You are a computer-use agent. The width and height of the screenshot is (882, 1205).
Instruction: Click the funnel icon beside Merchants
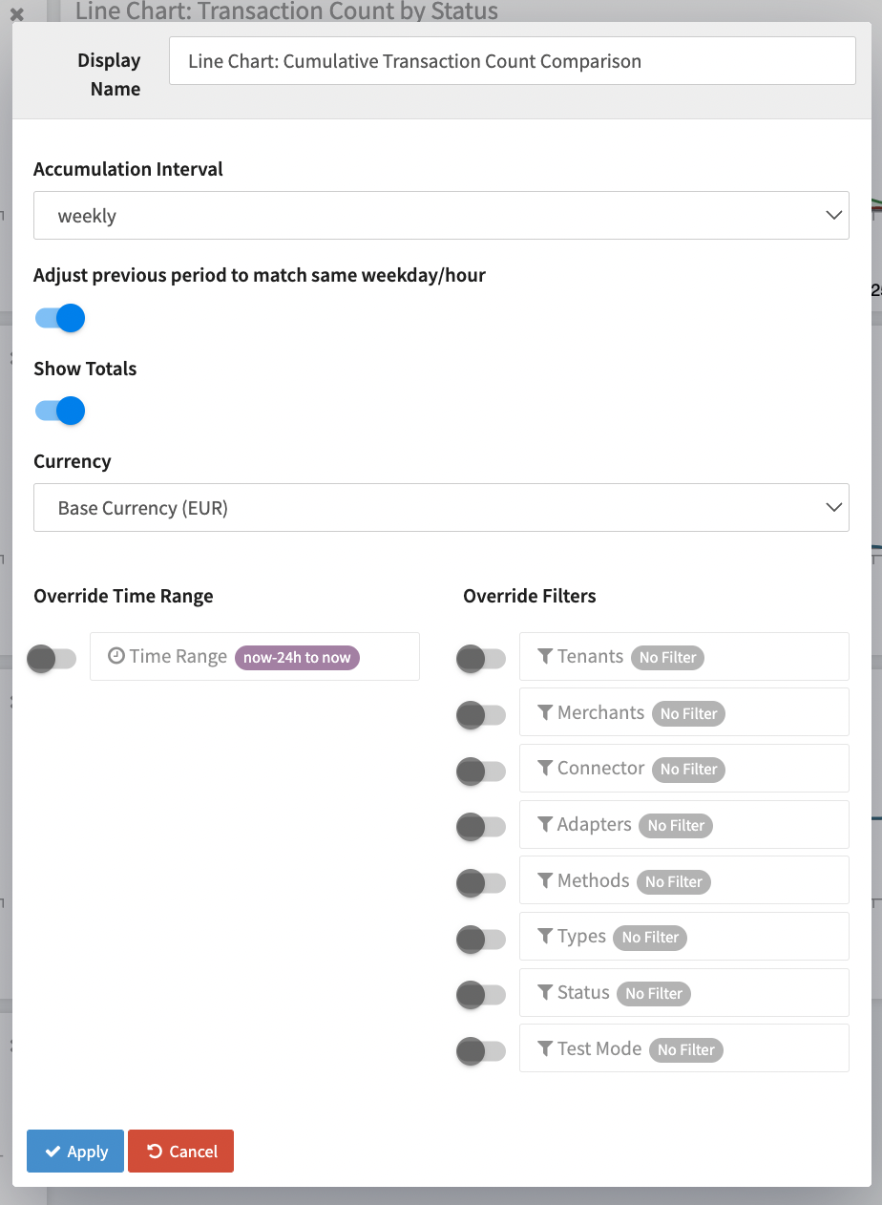tap(545, 713)
